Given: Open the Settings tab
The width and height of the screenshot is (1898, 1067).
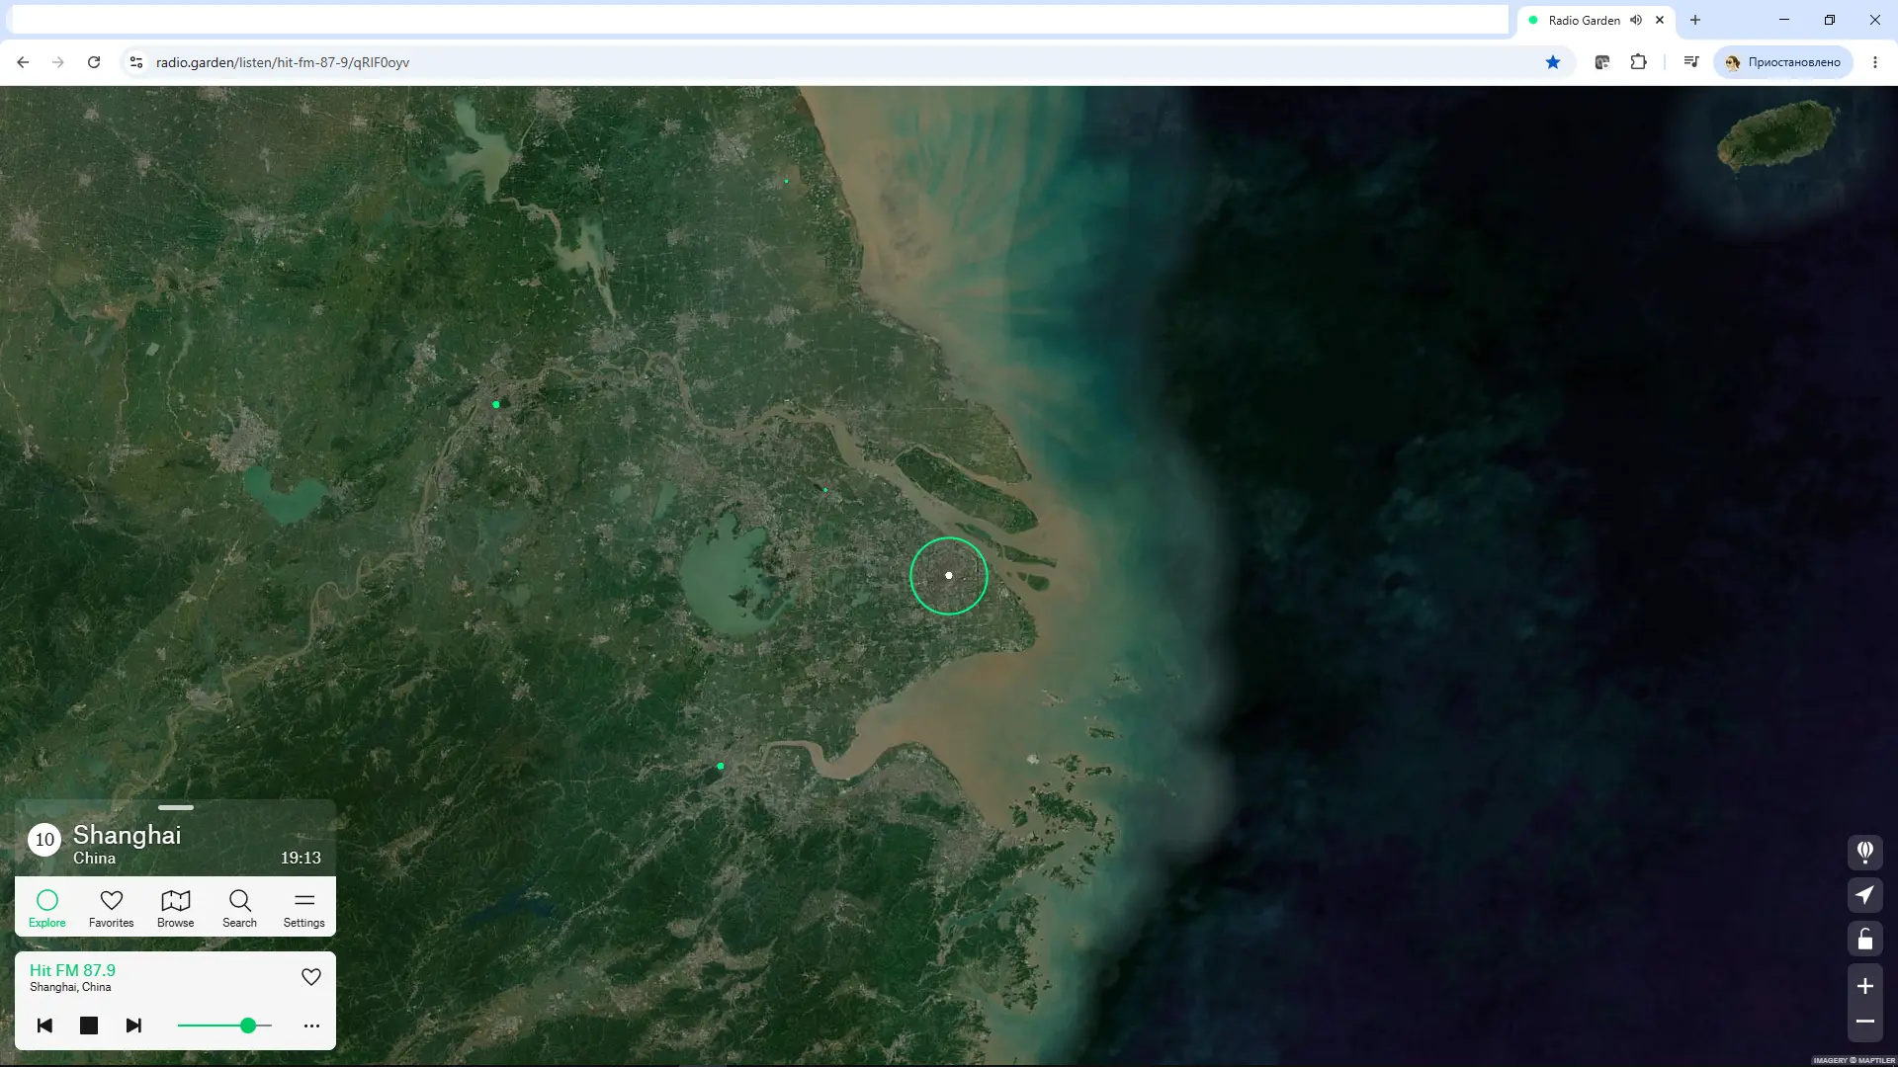Looking at the screenshot, I should coord(303,907).
